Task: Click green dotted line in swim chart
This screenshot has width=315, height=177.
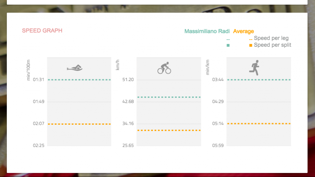Action: coord(79,80)
